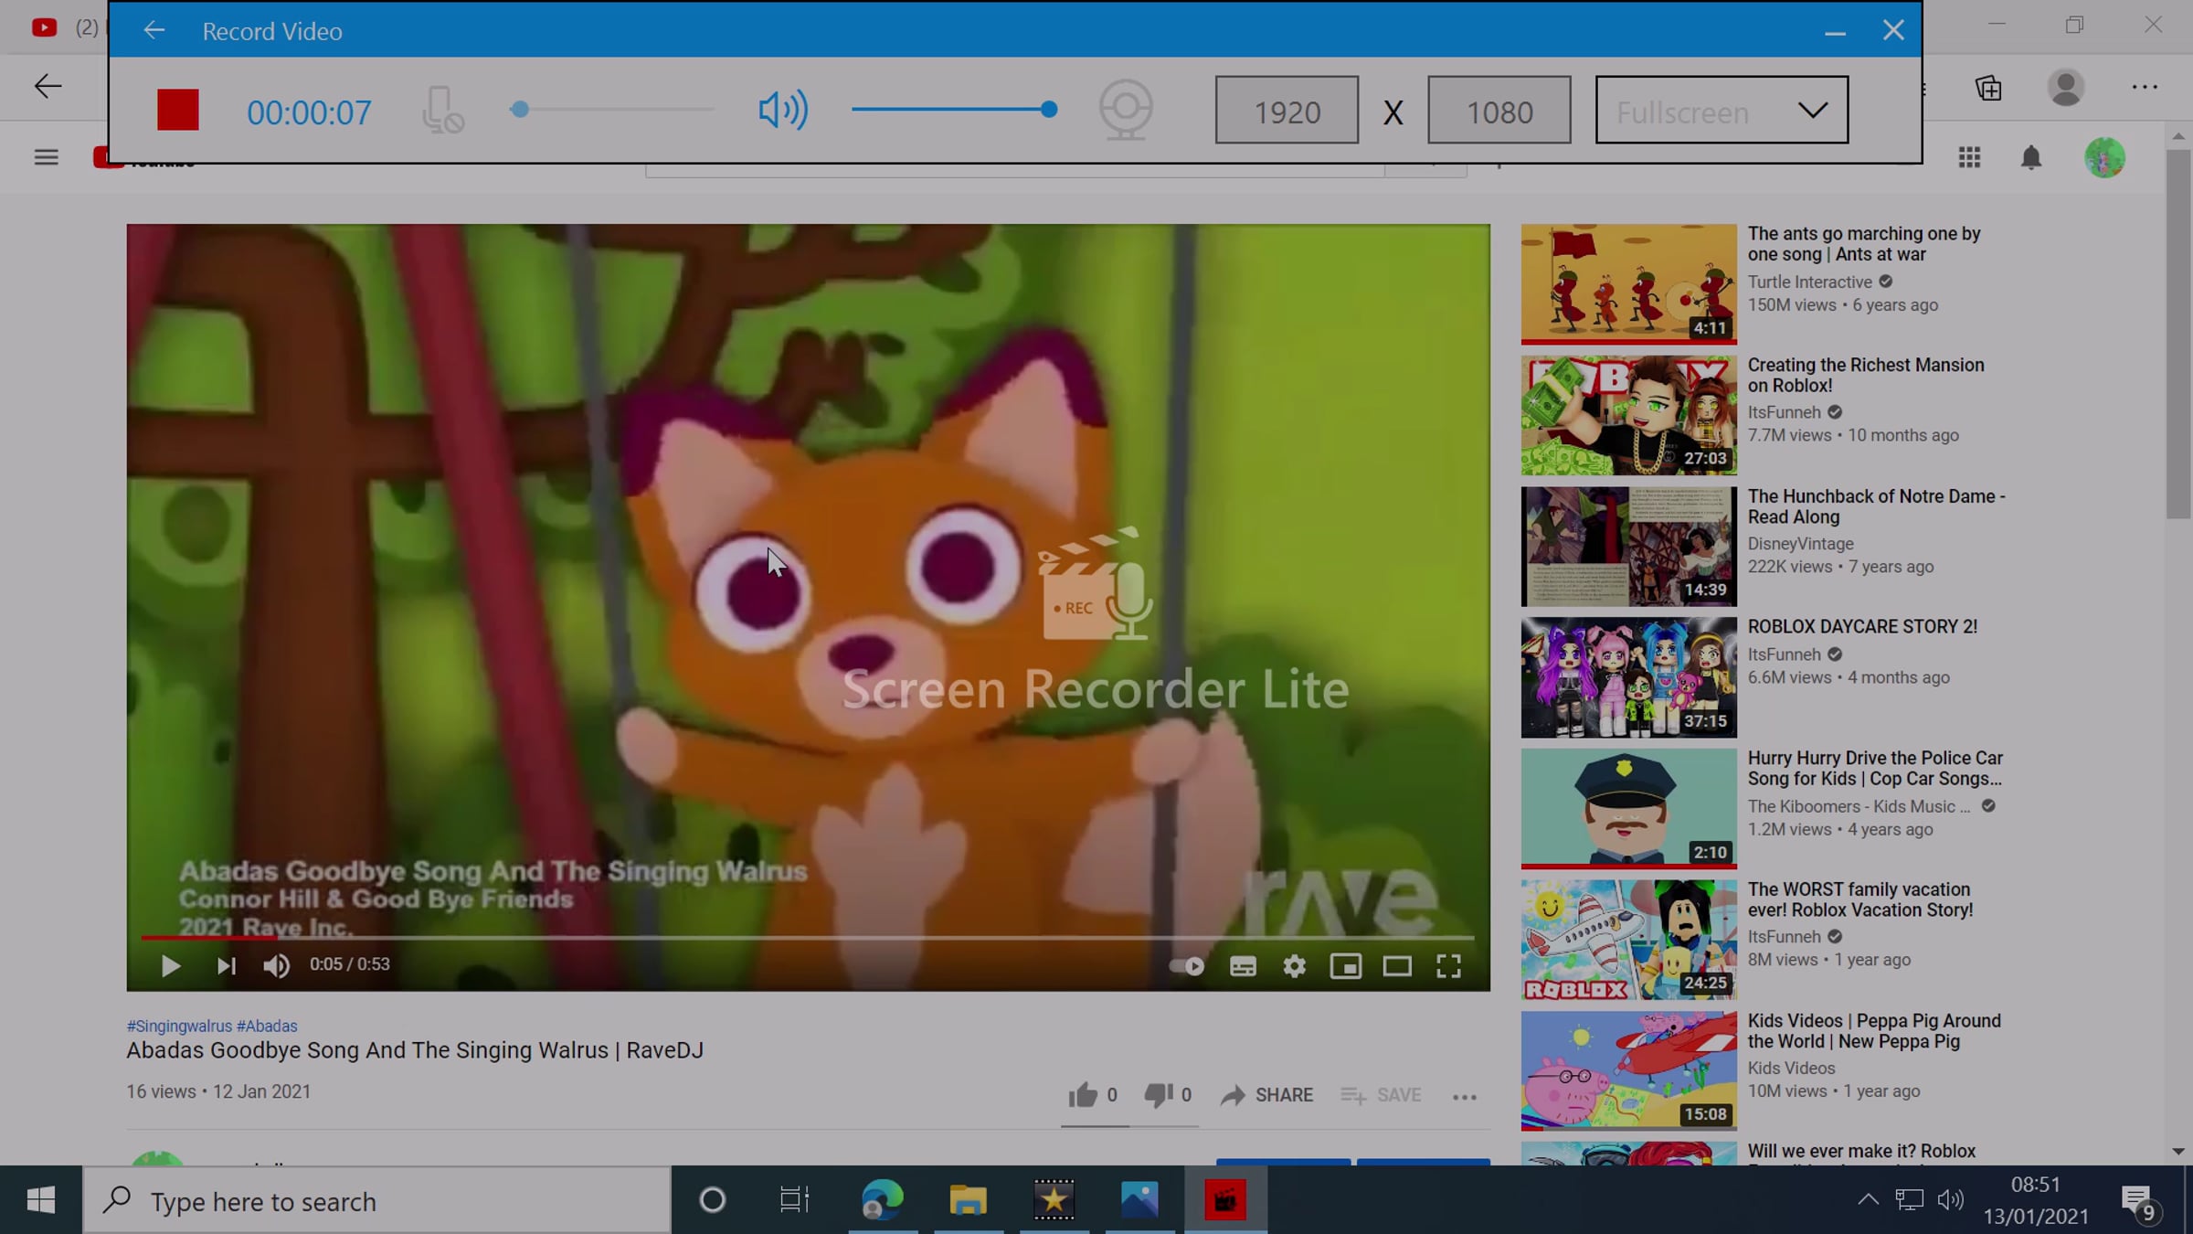The height and width of the screenshot is (1234, 2193).
Task: Click the SHARE button below the video
Action: (1266, 1095)
